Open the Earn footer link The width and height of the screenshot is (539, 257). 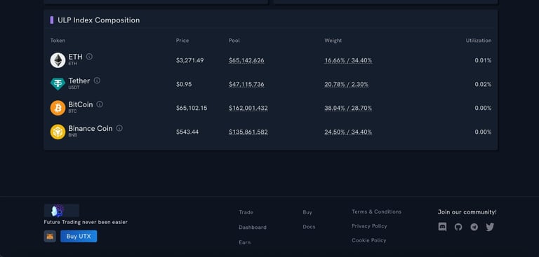tap(245, 242)
